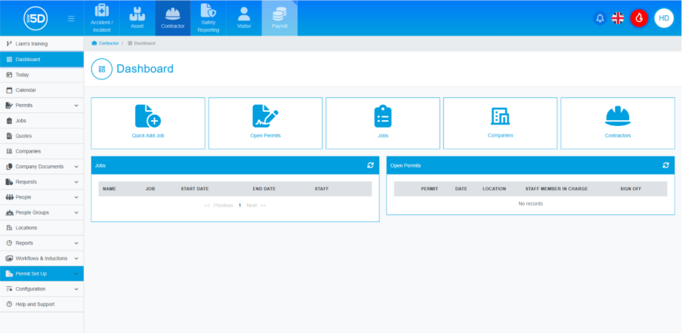Click the Contractors hard hat tile
Screen dimensions: 682x333
tap(617, 116)
